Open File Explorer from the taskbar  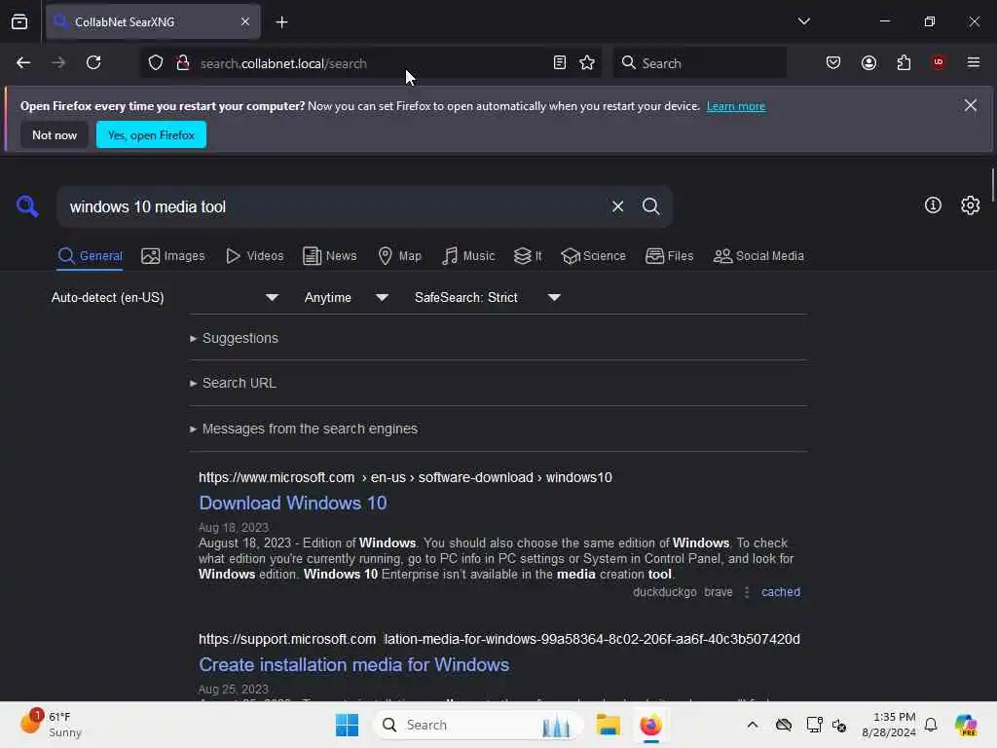pos(608,725)
